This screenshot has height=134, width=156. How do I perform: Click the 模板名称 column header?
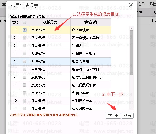pyautogui.click(x=91, y=22)
